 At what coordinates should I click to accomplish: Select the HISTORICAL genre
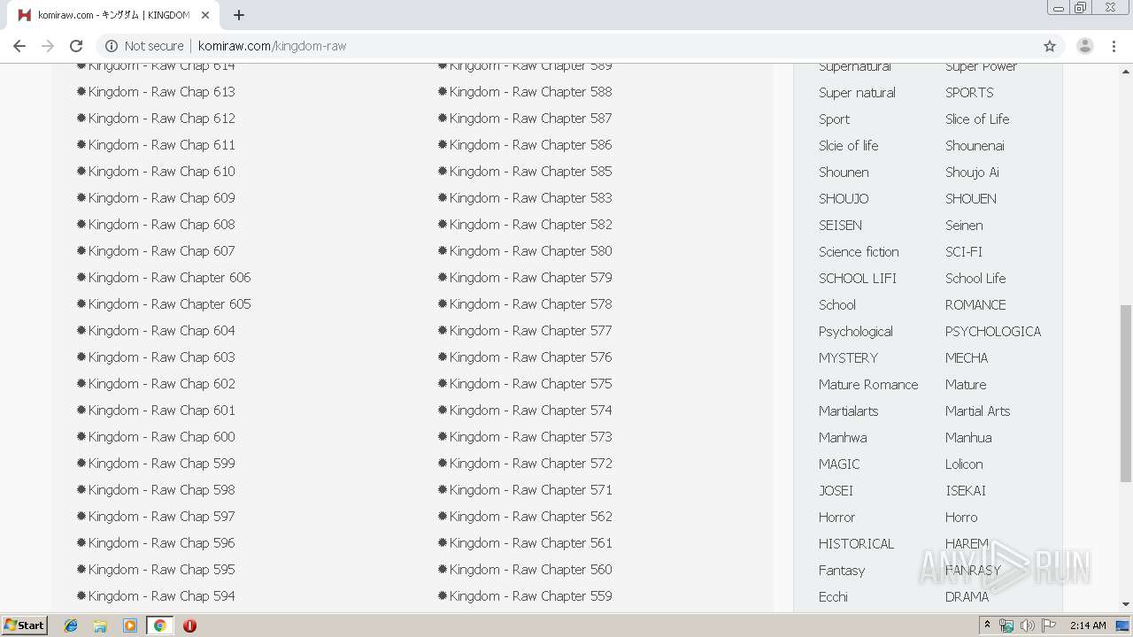coord(856,544)
